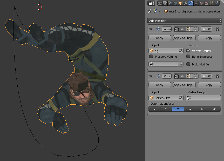
Task: Set deformation axis to -X
Action: coord(190,109)
